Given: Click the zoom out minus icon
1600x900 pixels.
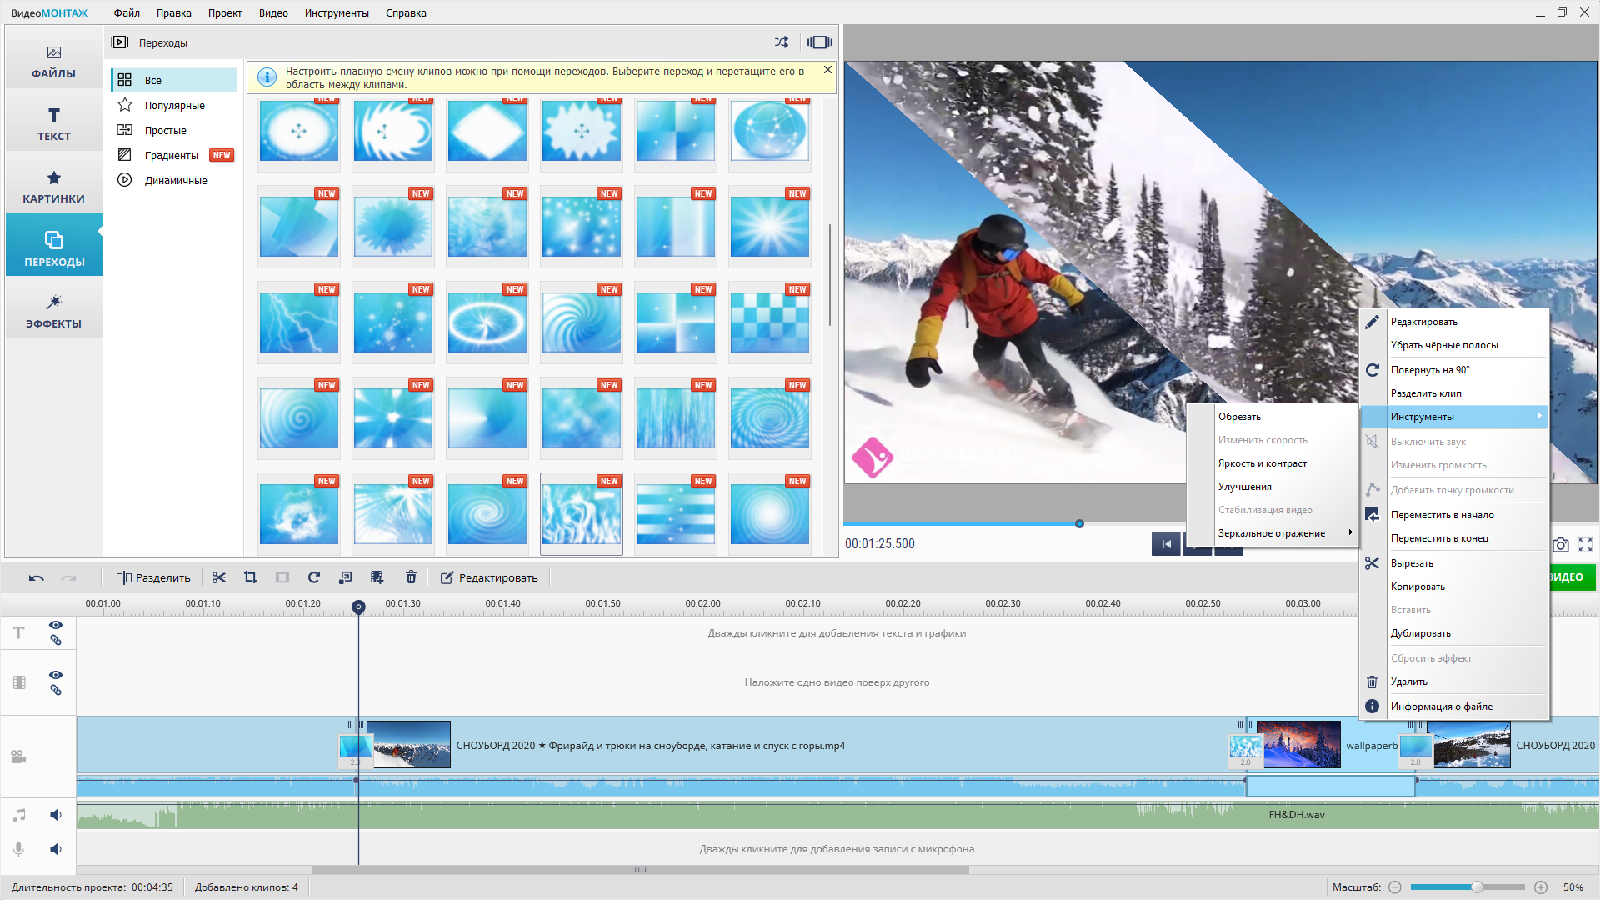Looking at the screenshot, I should (1395, 887).
